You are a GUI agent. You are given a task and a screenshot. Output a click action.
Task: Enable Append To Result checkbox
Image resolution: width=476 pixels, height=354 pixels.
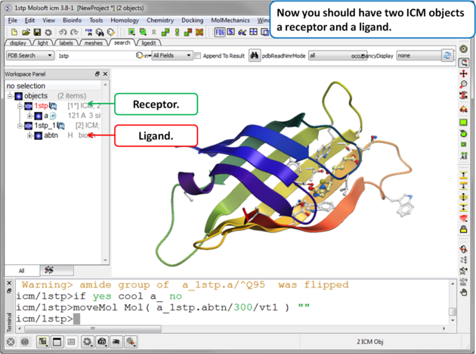[198, 56]
